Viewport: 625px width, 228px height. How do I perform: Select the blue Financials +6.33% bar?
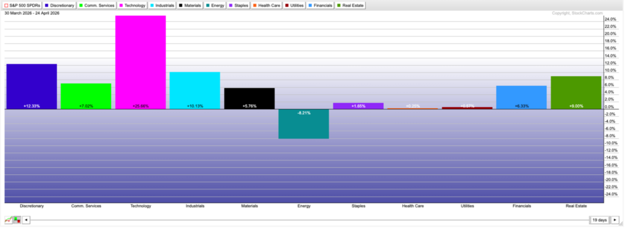pos(521,97)
